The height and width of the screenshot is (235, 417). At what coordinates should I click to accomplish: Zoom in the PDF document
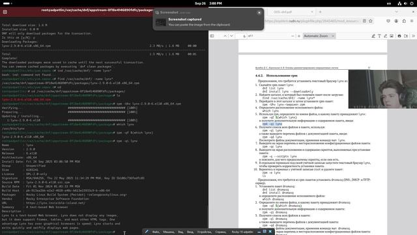tap(299, 36)
